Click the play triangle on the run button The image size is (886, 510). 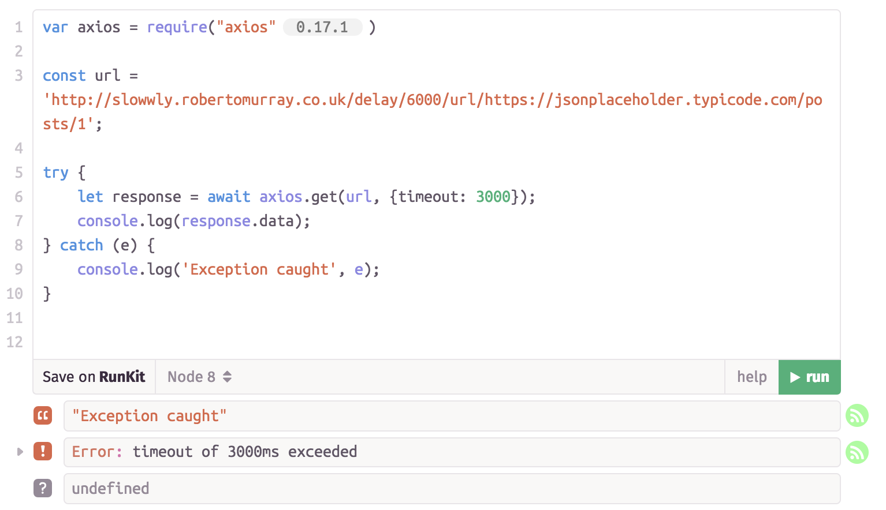795,377
